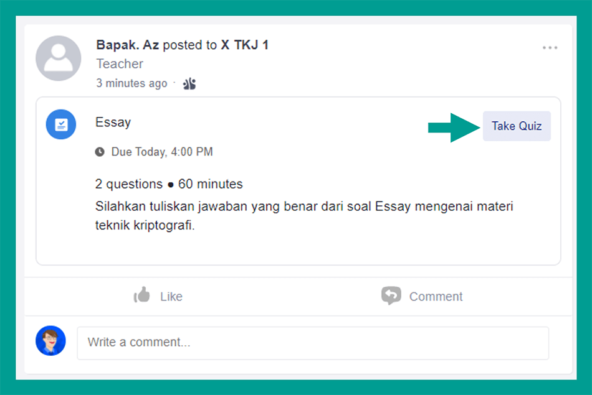Click the Write a comment input field
This screenshot has height=395, width=592.
click(312, 343)
